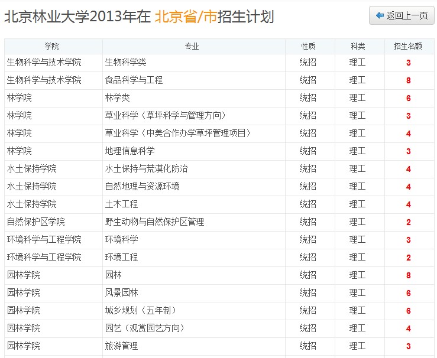Click the 返回上一页 button
Image resolution: width=437 pixels, height=358 pixels.
pyautogui.click(x=402, y=15)
